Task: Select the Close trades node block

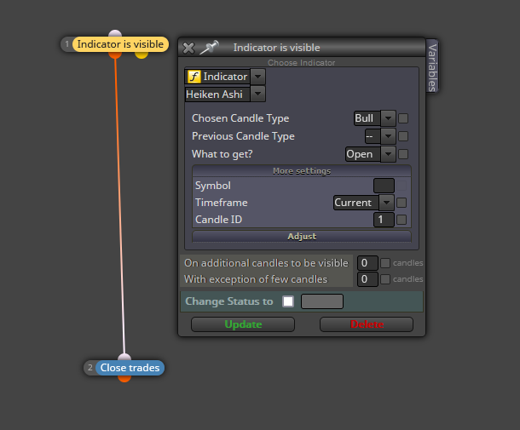Action: coord(130,368)
